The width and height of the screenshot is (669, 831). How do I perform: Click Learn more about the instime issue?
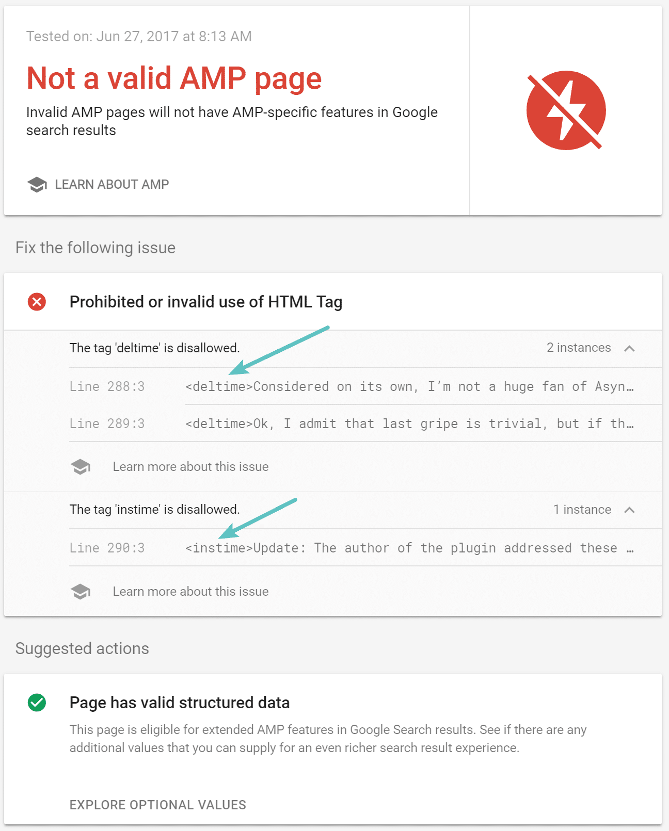coord(190,591)
